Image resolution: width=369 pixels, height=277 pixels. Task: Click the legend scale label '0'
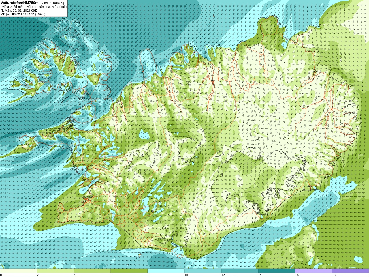tap(1, 275)
